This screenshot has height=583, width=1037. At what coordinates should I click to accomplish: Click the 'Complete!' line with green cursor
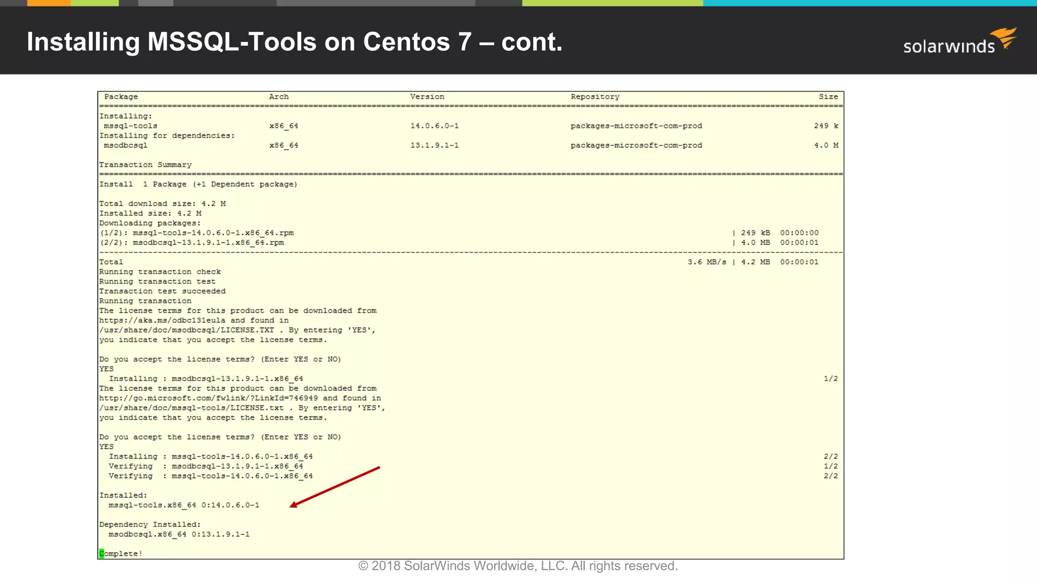(x=121, y=554)
